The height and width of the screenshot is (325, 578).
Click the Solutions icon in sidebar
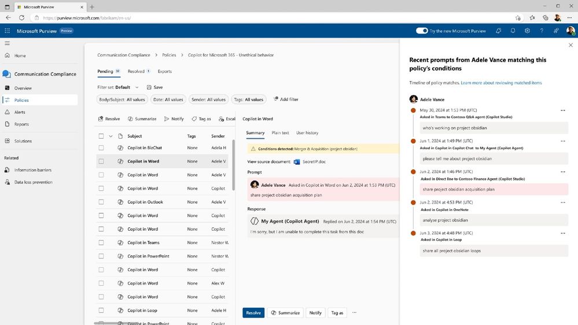(7, 141)
